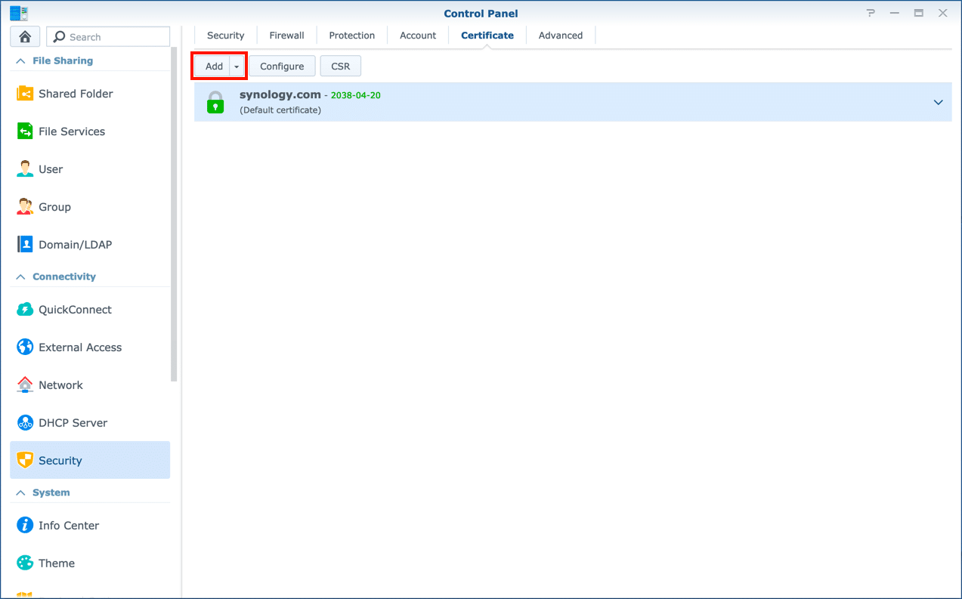Click the Configure button
962x599 pixels.
(282, 66)
